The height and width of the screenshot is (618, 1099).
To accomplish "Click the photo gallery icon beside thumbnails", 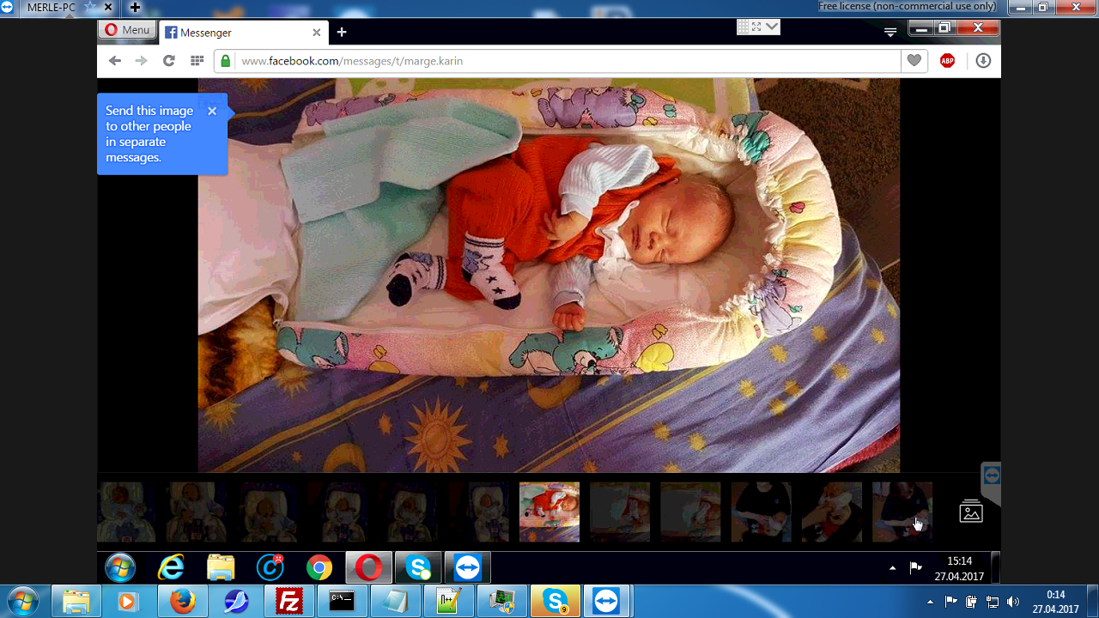I will [970, 512].
